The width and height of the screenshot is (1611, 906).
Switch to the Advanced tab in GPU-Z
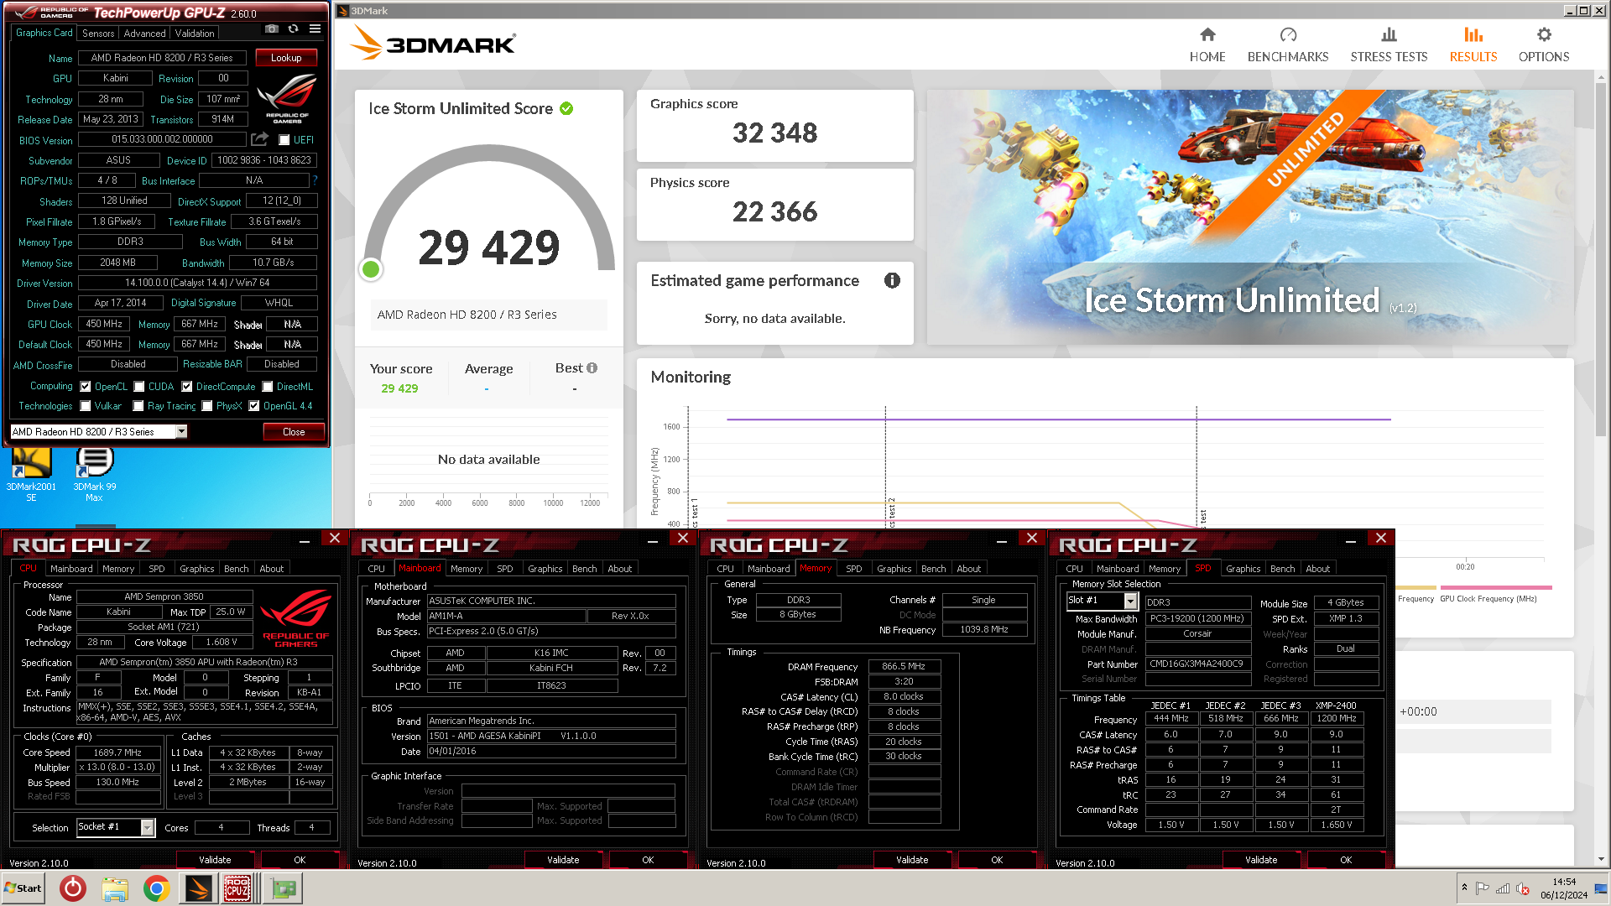click(144, 34)
